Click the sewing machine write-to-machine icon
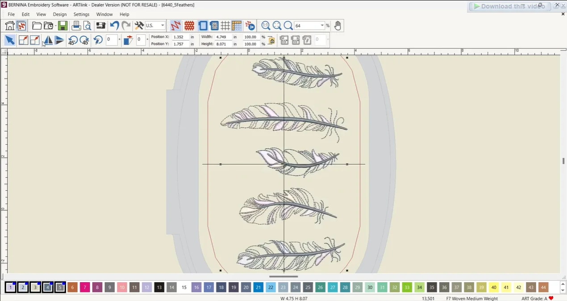This screenshot has height=301, width=567. tap(100, 25)
